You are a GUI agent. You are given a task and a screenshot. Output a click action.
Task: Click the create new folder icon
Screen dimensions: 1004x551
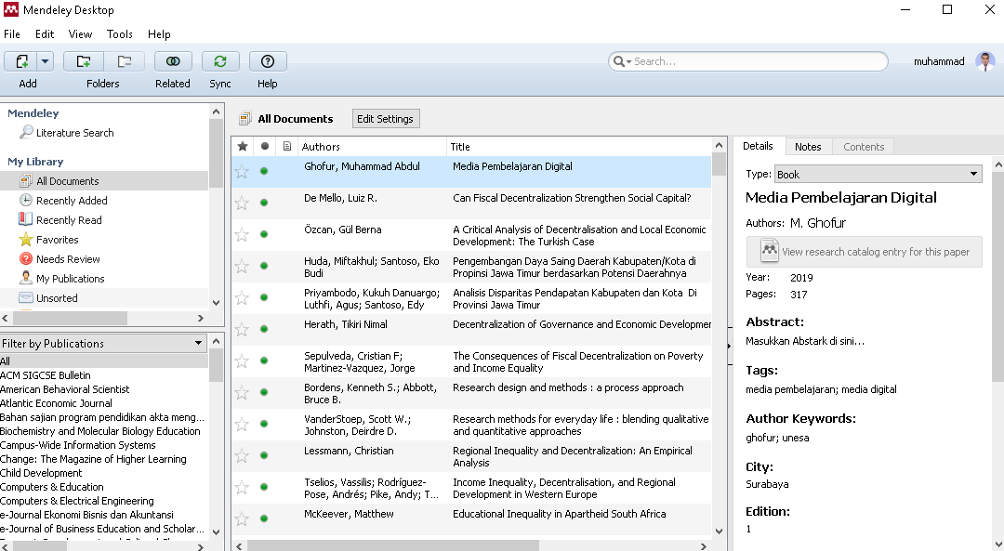tap(84, 61)
